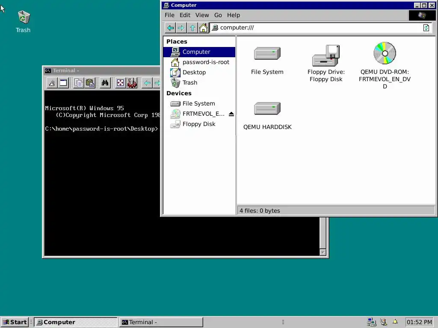This screenshot has width=438, height=328.
Task: Click the Devices sidebar heading
Action: (179, 93)
